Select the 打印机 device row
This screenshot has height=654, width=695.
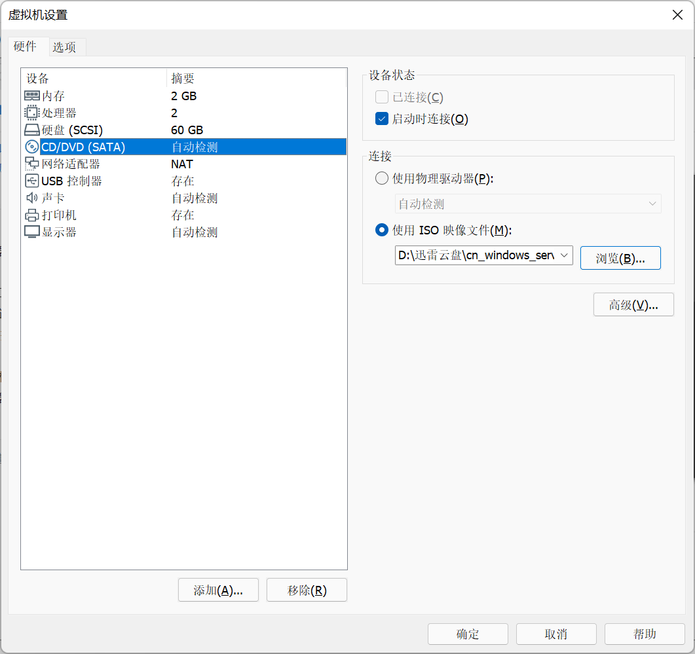184,215
